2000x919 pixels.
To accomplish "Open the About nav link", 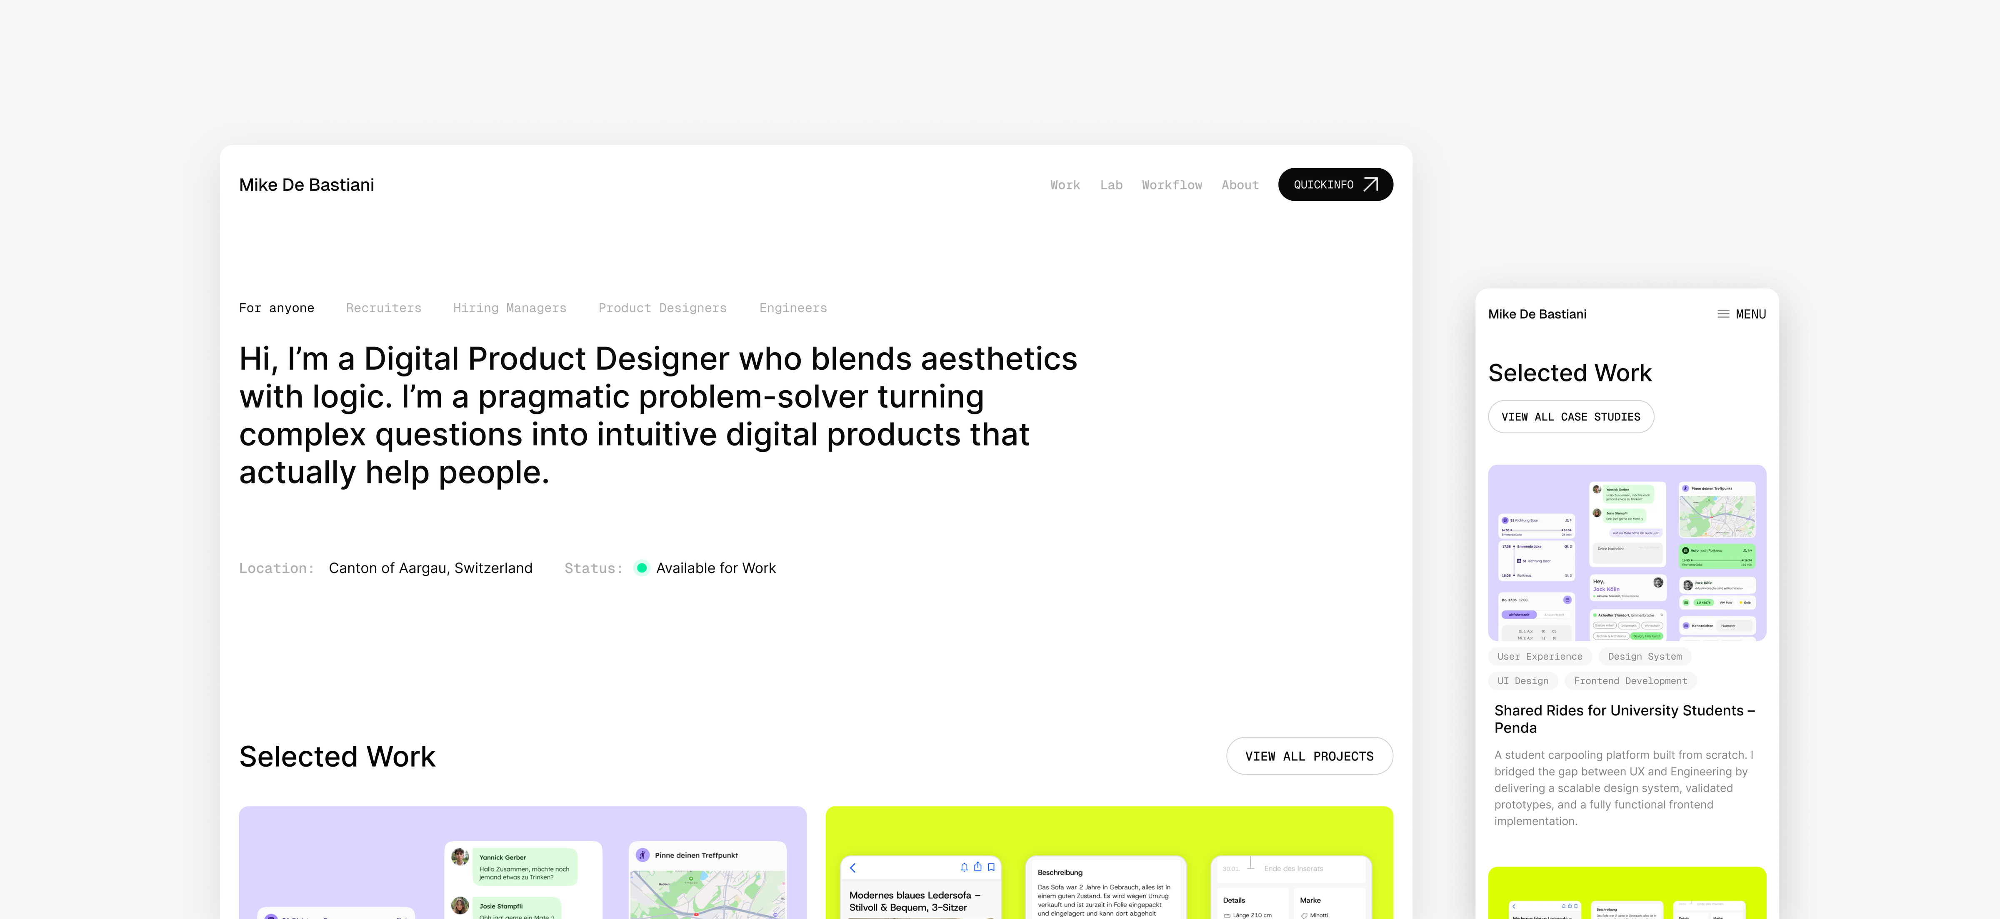I will 1240,185.
